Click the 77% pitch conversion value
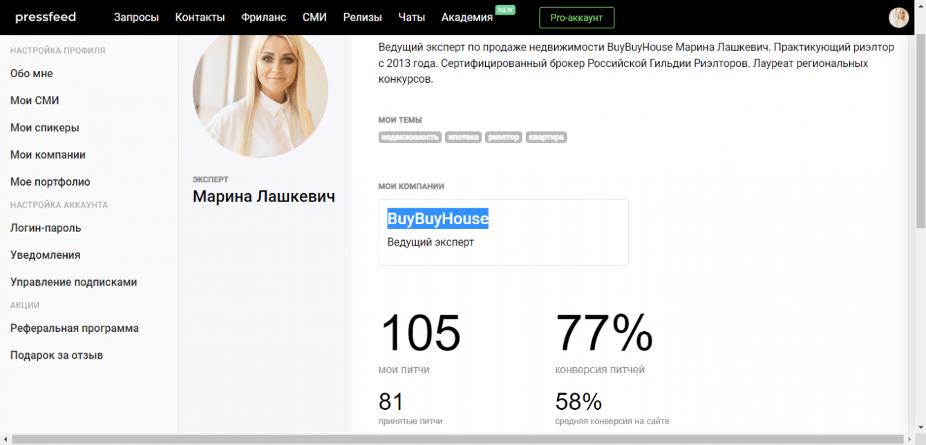The width and height of the screenshot is (926, 445). point(604,333)
